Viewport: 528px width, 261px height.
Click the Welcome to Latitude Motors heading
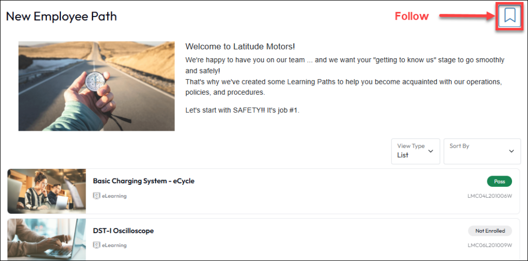tap(240, 47)
